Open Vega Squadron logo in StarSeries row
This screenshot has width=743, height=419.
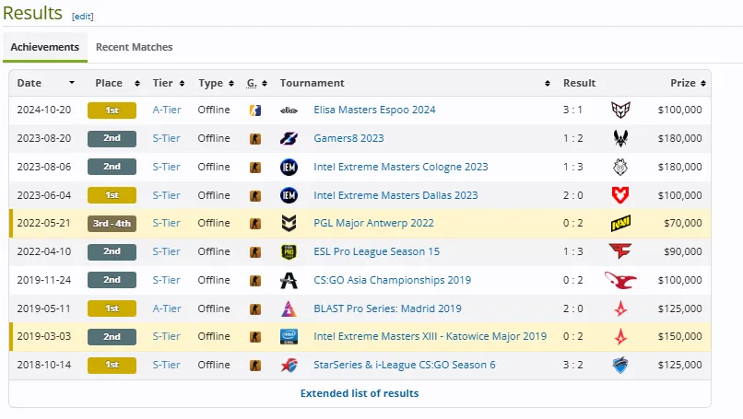(x=620, y=365)
